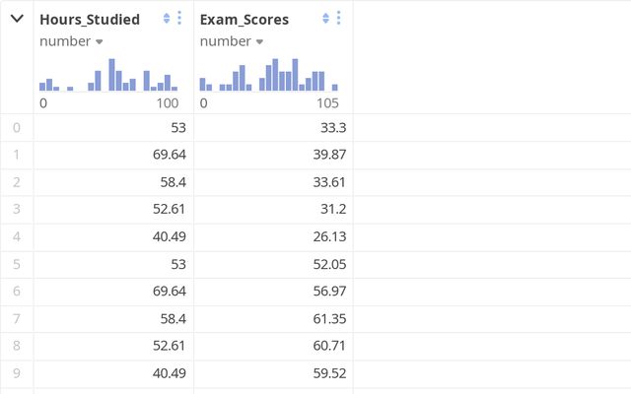
Task: Open Hours_Studied column options menu
Action: click(x=179, y=19)
